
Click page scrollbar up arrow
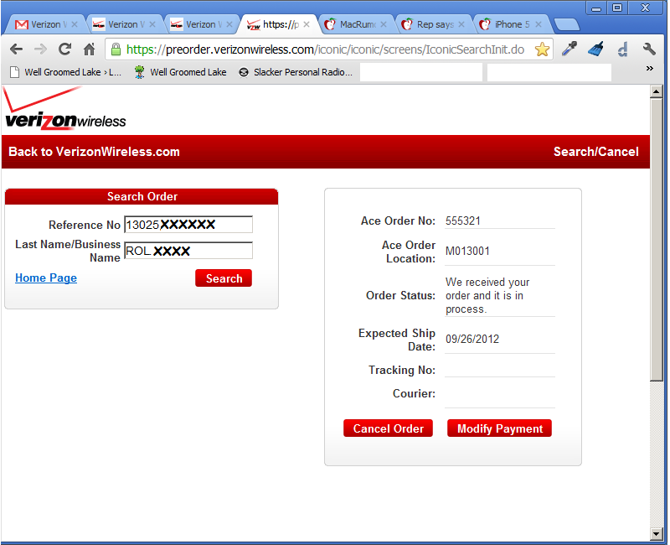[657, 91]
